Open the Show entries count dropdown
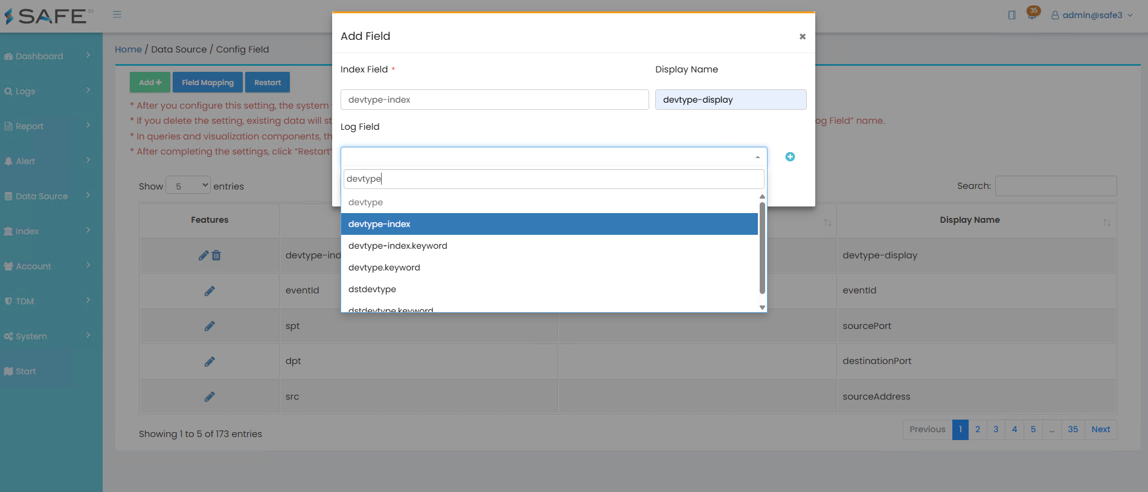The width and height of the screenshot is (1148, 492). click(188, 186)
